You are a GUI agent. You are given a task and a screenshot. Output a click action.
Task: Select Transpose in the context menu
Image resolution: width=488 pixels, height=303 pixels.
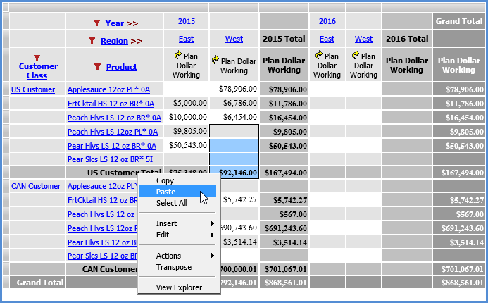click(174, 267)
